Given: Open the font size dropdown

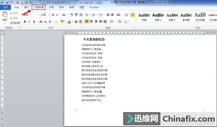Looking at the screenshot, I should [50, 15].
